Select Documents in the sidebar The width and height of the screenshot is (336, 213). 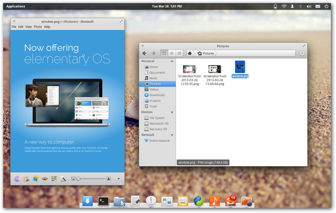157,72
